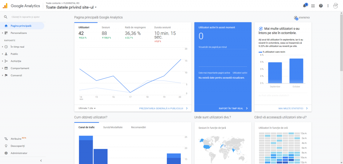Open the FLEX account avatar
Image resolution: width=343 pixels, height=164 pixels.
(x=336, y=6)
